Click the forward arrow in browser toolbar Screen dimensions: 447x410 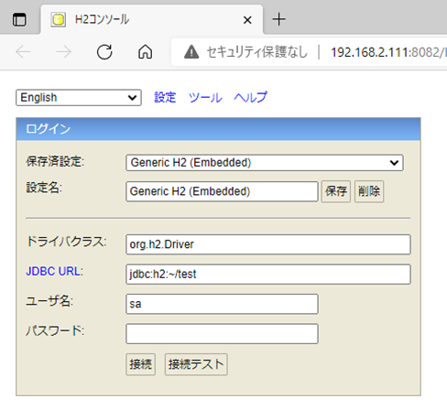point(64,52)
